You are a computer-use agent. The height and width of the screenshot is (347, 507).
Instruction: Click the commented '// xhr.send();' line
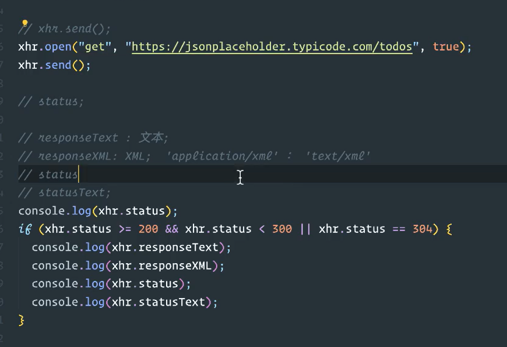(65, 29)
